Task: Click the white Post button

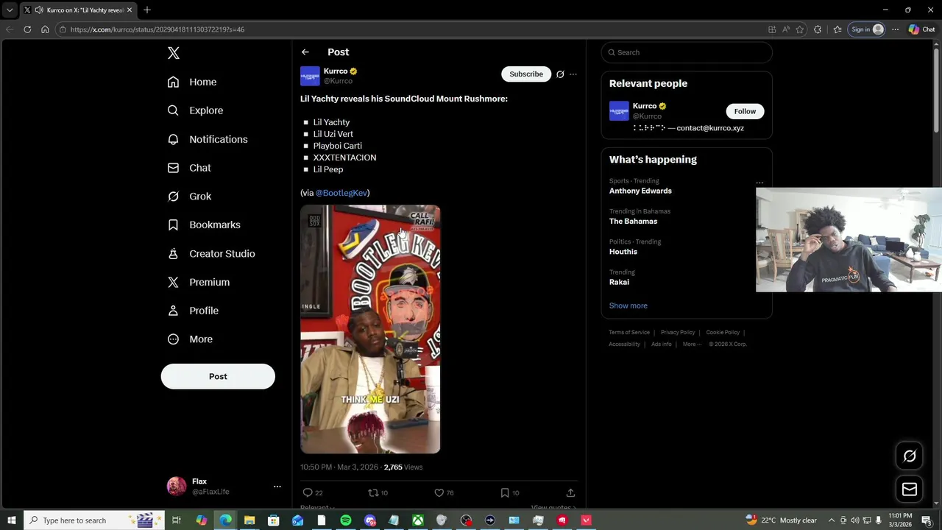Action: pos(218,376)
